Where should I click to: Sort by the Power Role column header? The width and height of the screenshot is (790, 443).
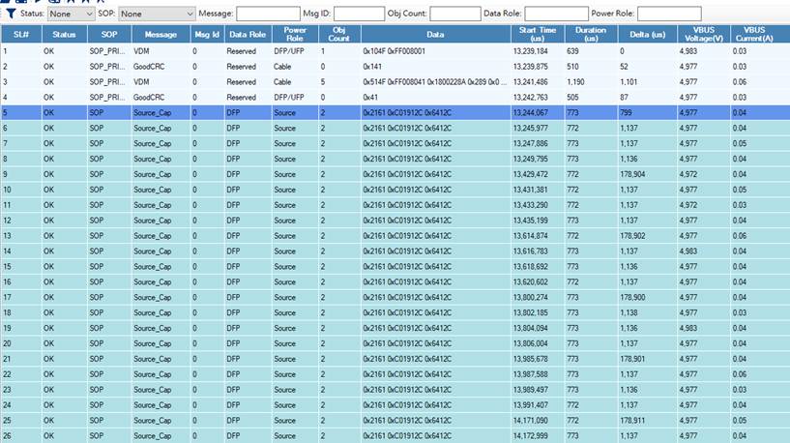tap(295, 34)
